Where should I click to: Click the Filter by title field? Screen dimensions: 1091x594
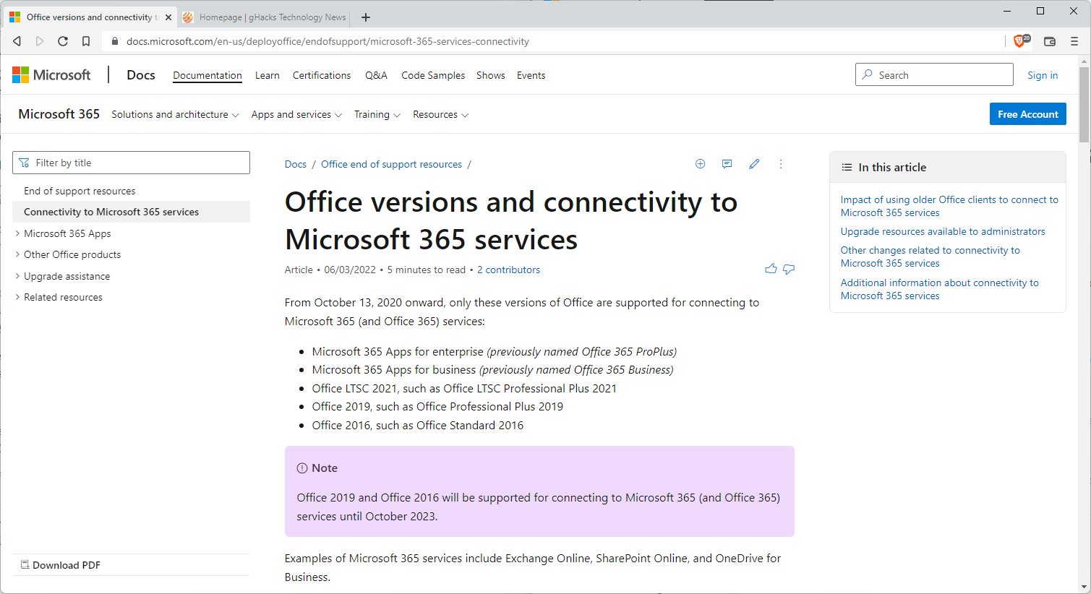pyautogui.click(x=132, y=163)
